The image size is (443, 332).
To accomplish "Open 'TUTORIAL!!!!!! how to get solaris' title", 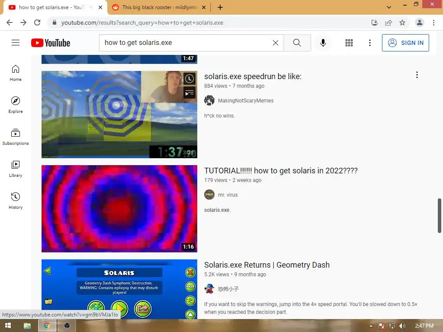I will 281,171.
